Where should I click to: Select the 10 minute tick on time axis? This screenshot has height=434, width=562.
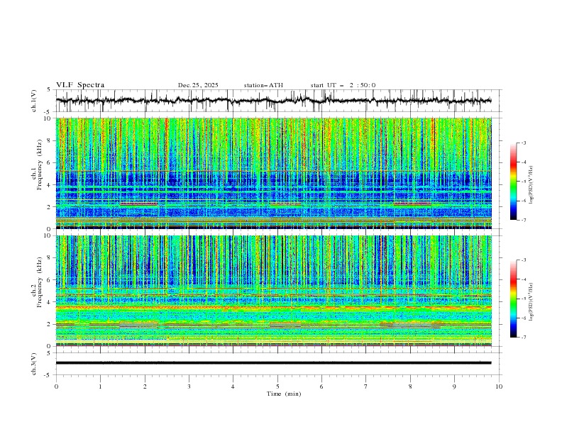(499, 386)
